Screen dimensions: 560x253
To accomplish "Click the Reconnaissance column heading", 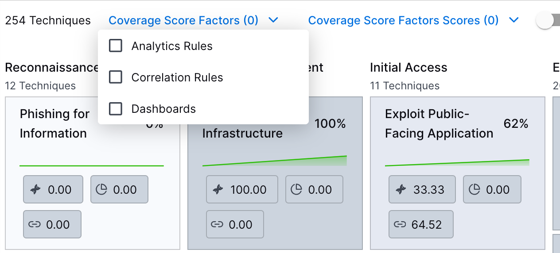I will click(x=51, y=67).
